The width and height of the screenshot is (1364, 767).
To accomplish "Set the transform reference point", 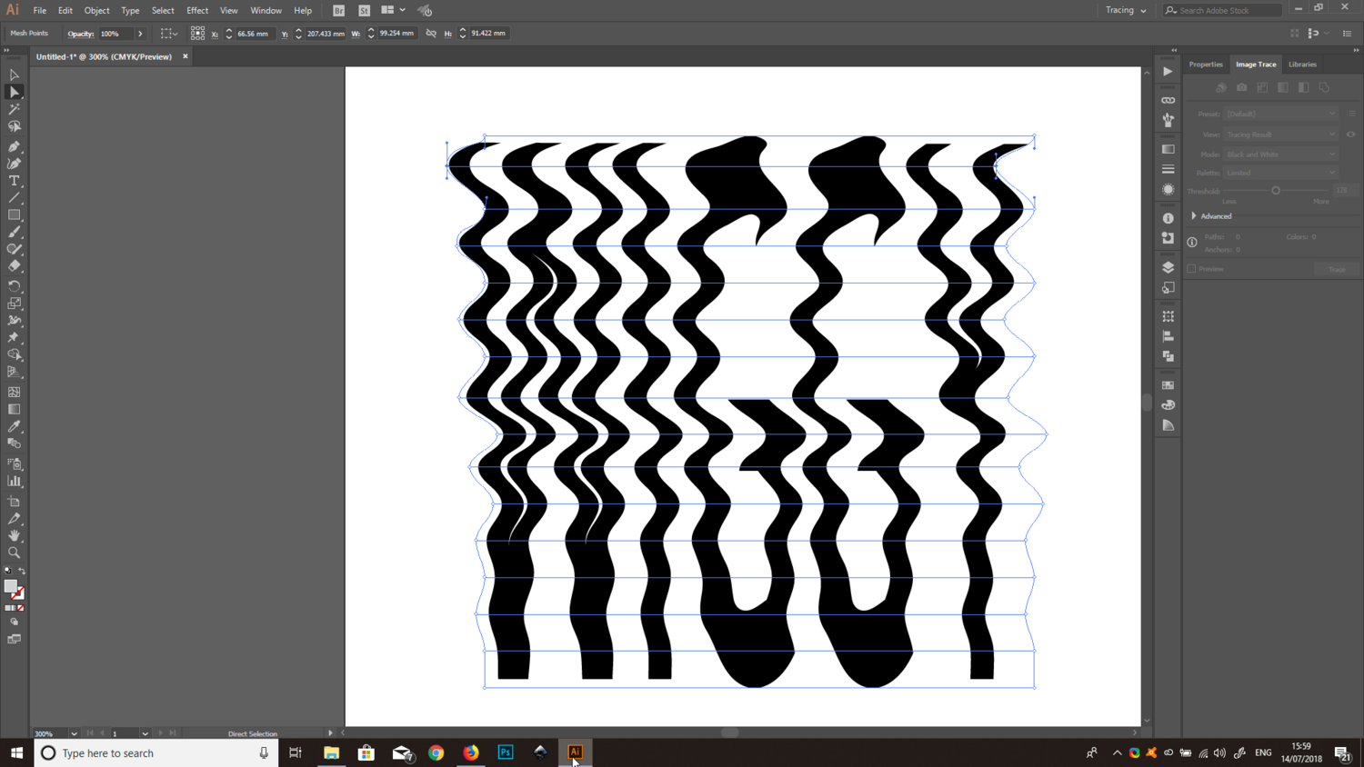I will pos(197,34).
